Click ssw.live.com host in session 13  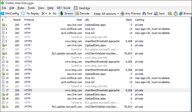(x=75, y=74)
